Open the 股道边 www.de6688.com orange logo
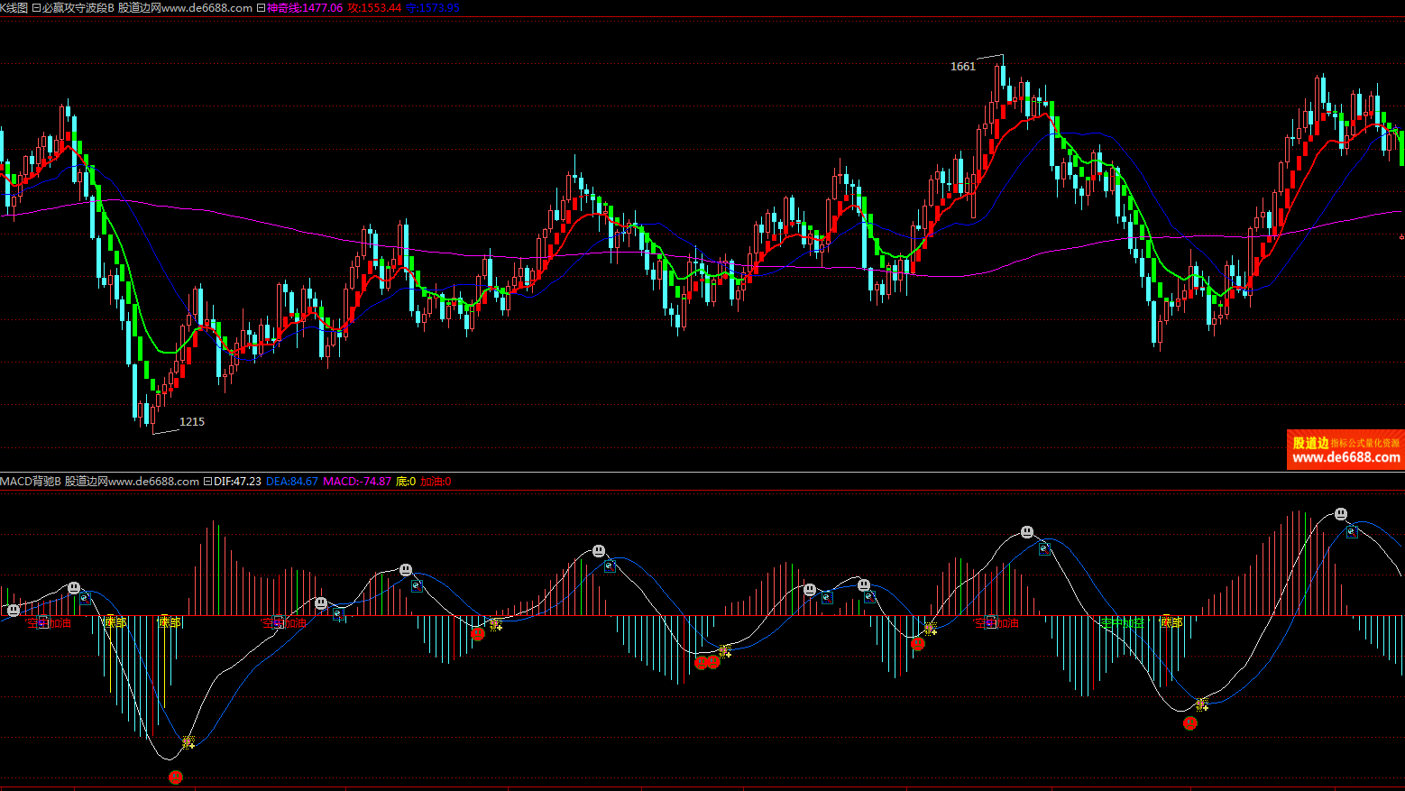The image size is (1405, 791). [x=1345, y=449]
